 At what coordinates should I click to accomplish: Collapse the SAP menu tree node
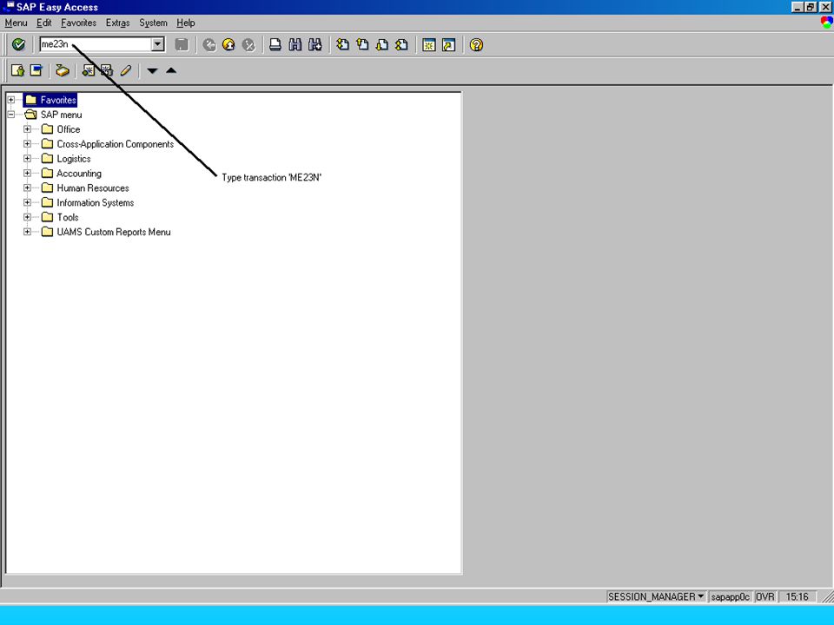coord(10,115)
